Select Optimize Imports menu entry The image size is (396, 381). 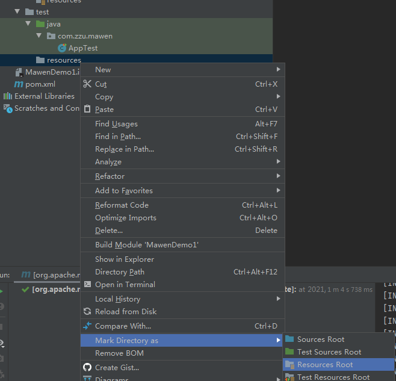(182, 217)
